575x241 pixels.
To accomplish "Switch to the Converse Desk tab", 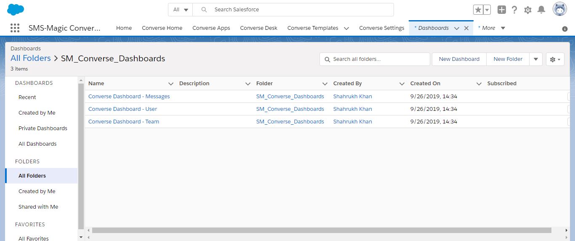I will point(258,28).
